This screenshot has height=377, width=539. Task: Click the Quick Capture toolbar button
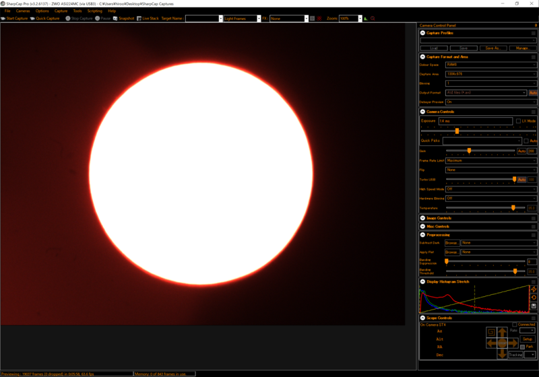pos(44,19)
